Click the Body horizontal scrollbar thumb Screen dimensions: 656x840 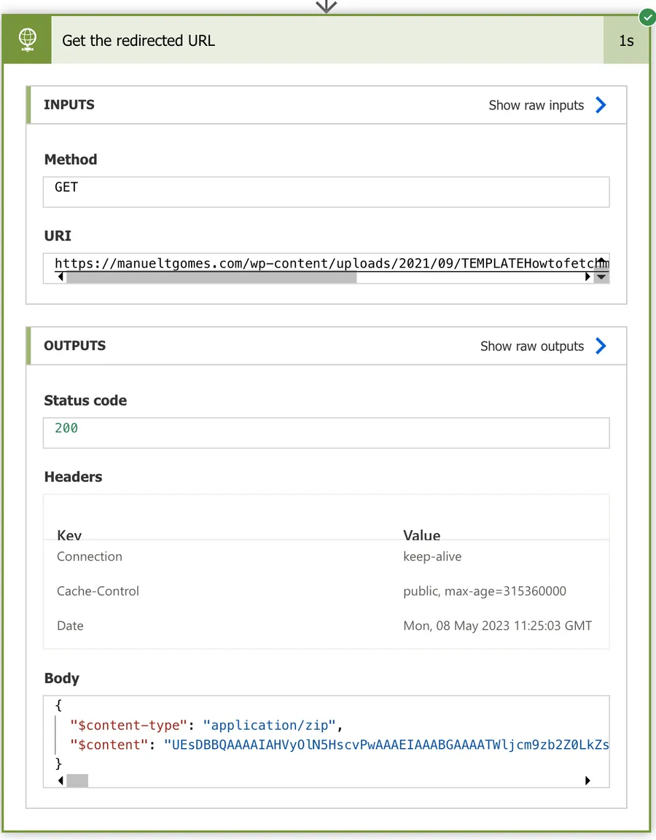click(77, 781)
